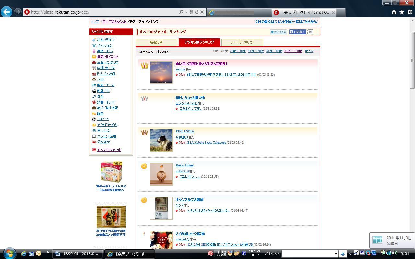Click the refresh icon in address bar

(x=196, y=12)
